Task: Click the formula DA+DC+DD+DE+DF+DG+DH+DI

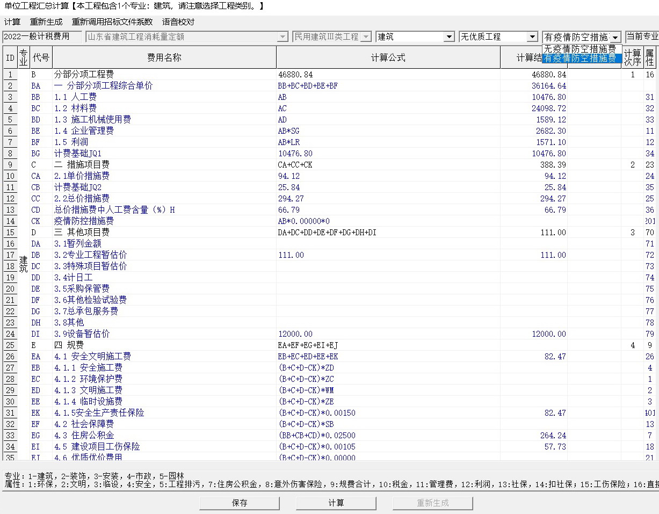Action: coord(327,233)
